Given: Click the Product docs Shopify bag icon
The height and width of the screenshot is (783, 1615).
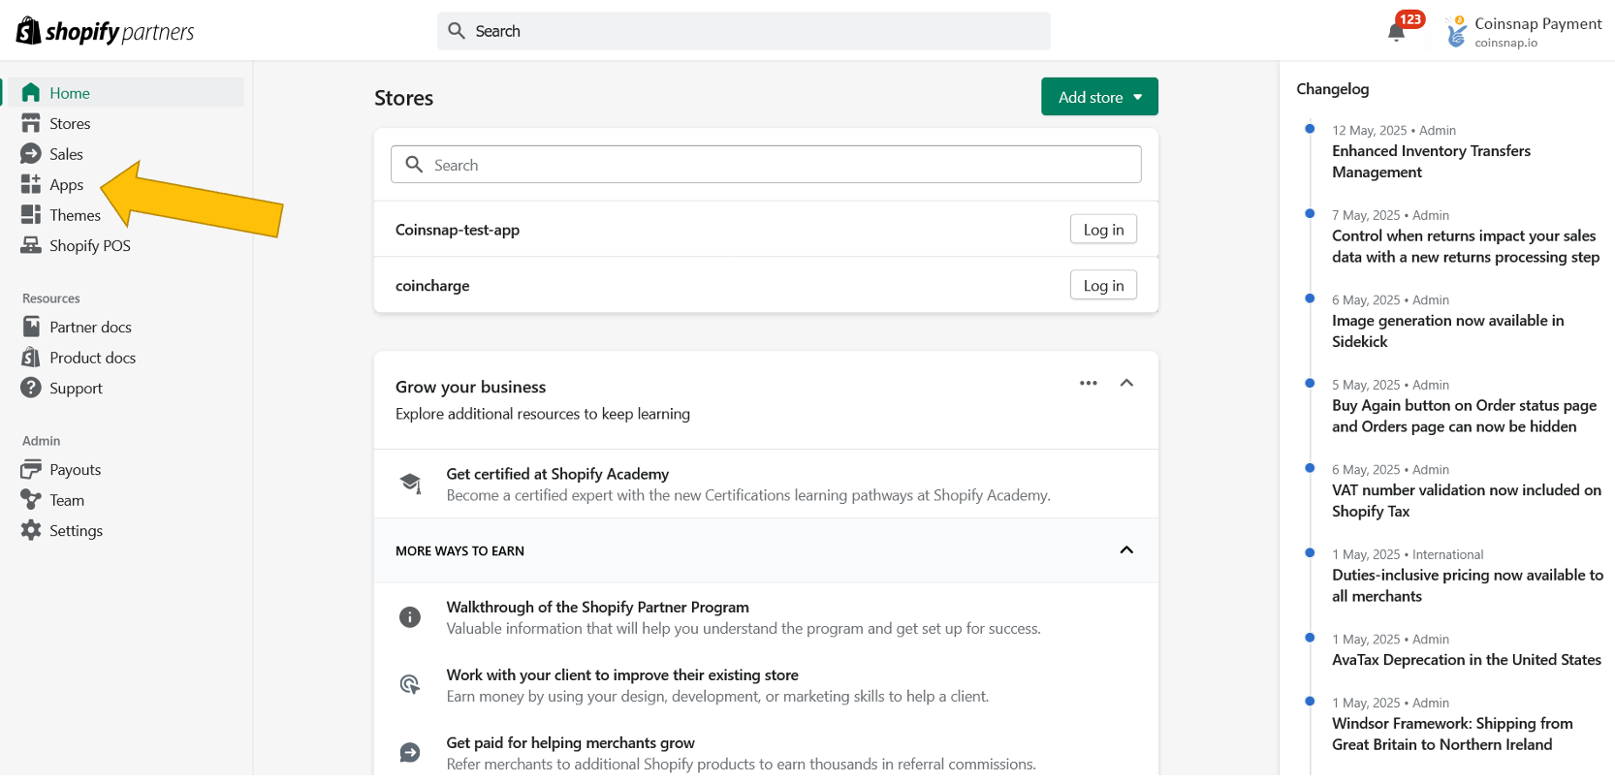Looking at the screenshot, I should pos(31,358).
